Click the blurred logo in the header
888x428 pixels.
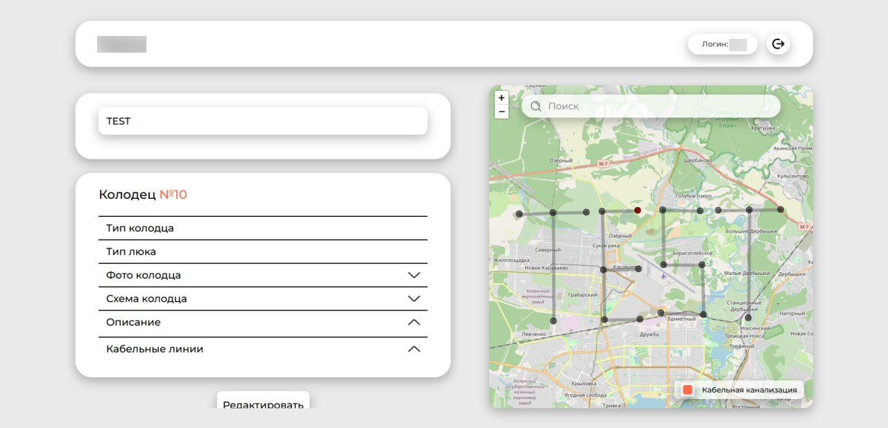[x=121, y=44]
